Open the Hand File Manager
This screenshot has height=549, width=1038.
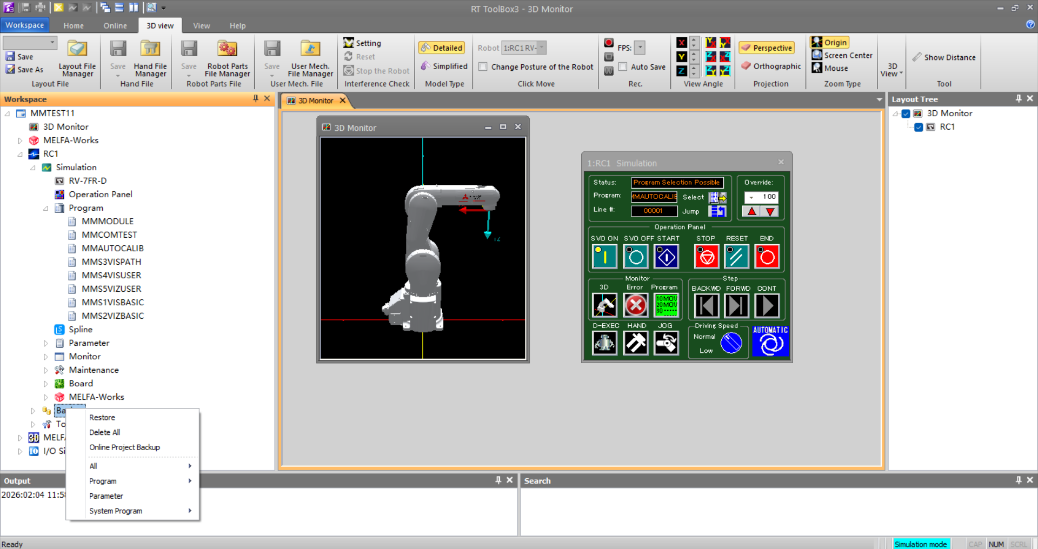(150, 58)
